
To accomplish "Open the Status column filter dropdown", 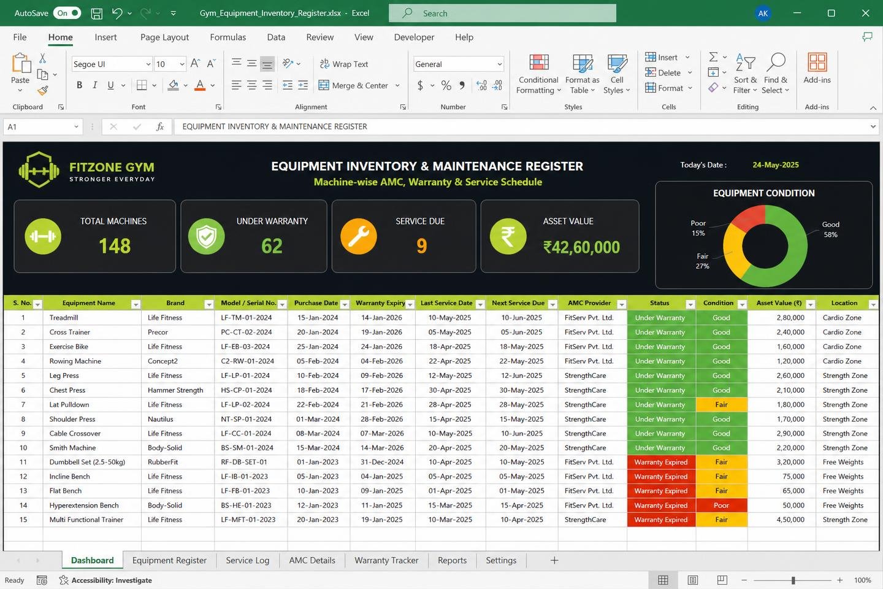I will click(x=690, y=304).
